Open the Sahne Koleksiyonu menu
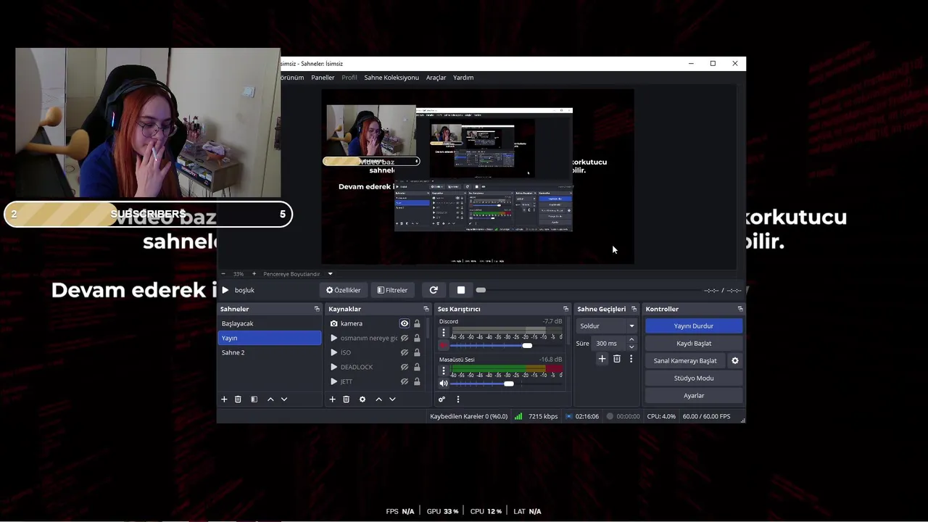 (391, 78)
